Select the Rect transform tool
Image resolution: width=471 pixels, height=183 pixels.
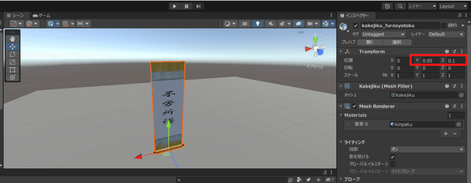tap(12, 70)
